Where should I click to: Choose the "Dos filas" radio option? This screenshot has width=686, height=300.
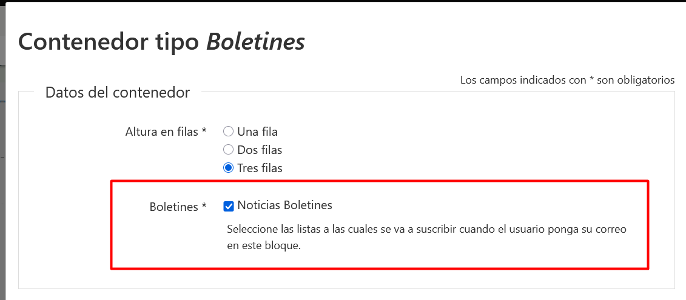229,150
